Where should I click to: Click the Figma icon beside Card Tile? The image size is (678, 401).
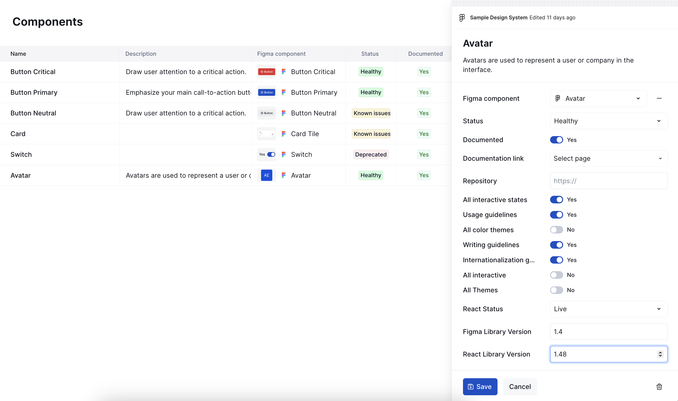(x=284, y=134)
